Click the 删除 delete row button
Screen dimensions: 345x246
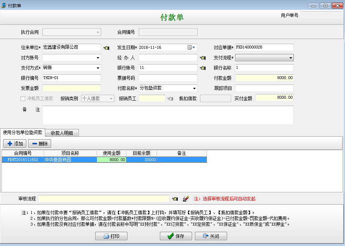point(40,144)
